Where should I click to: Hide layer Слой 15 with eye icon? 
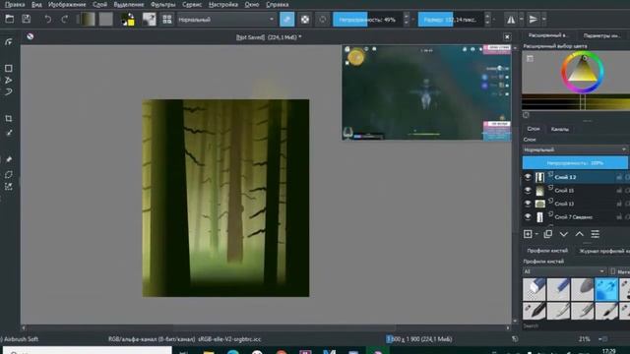coord(528,190)
